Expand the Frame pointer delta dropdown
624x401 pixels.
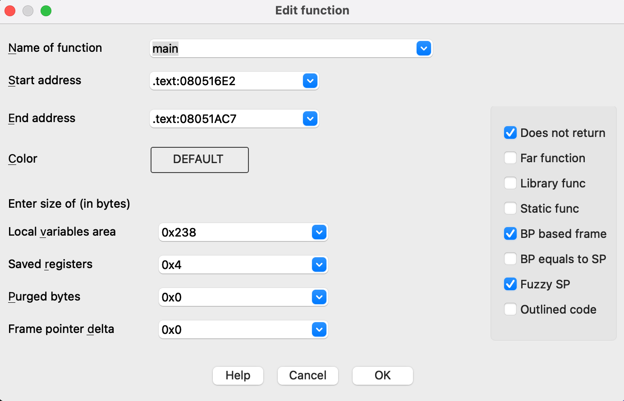[319, 330]
